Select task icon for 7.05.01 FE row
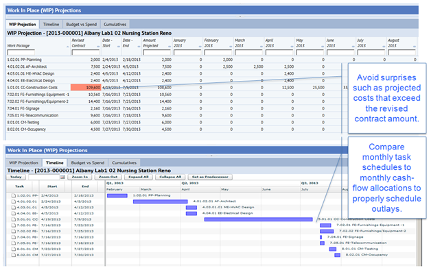The width and height of the screenshot is (431, 270). pos(14,243)
